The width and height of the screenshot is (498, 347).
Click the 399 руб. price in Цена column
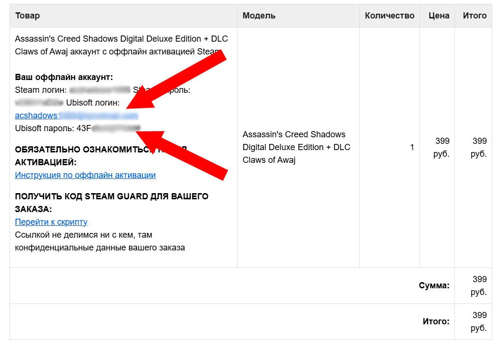[x=442, y=147]
